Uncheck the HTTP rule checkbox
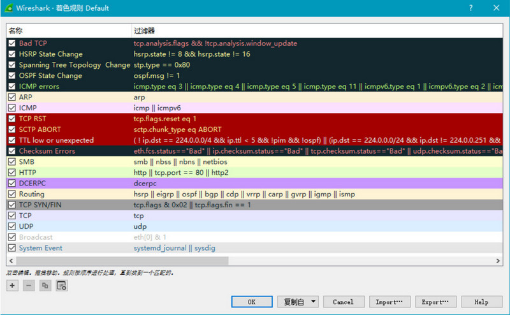 [12, 172]
